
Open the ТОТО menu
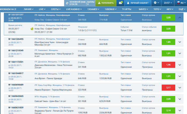pyautogui.click(x=157, y=9)
